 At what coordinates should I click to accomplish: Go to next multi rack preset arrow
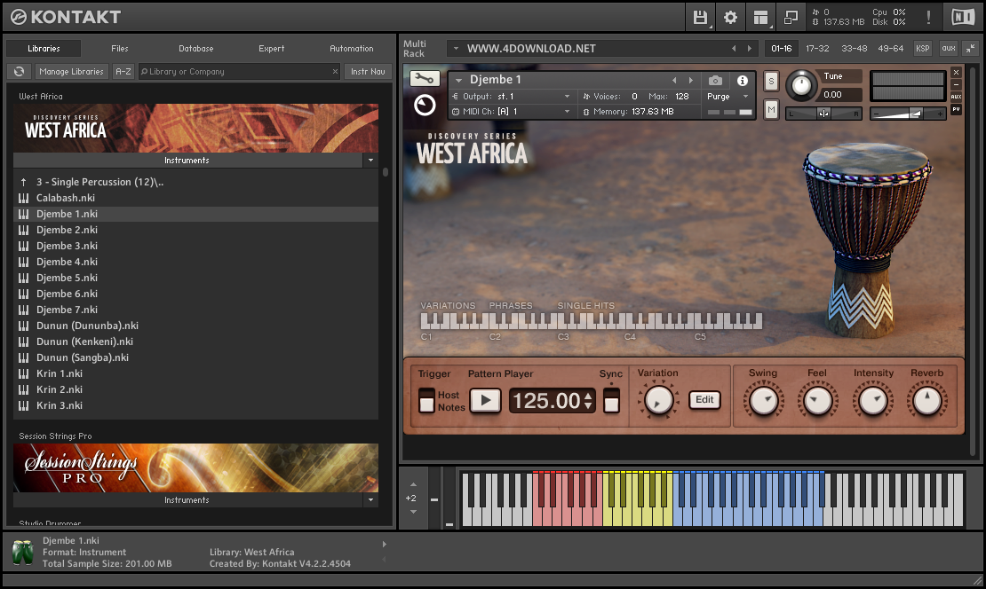tap(749, 49)
